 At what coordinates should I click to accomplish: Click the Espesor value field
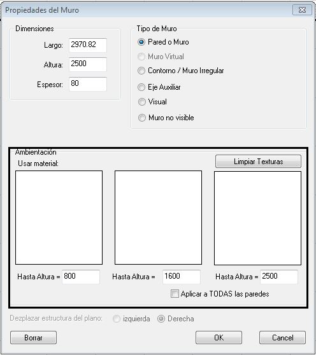88,84
